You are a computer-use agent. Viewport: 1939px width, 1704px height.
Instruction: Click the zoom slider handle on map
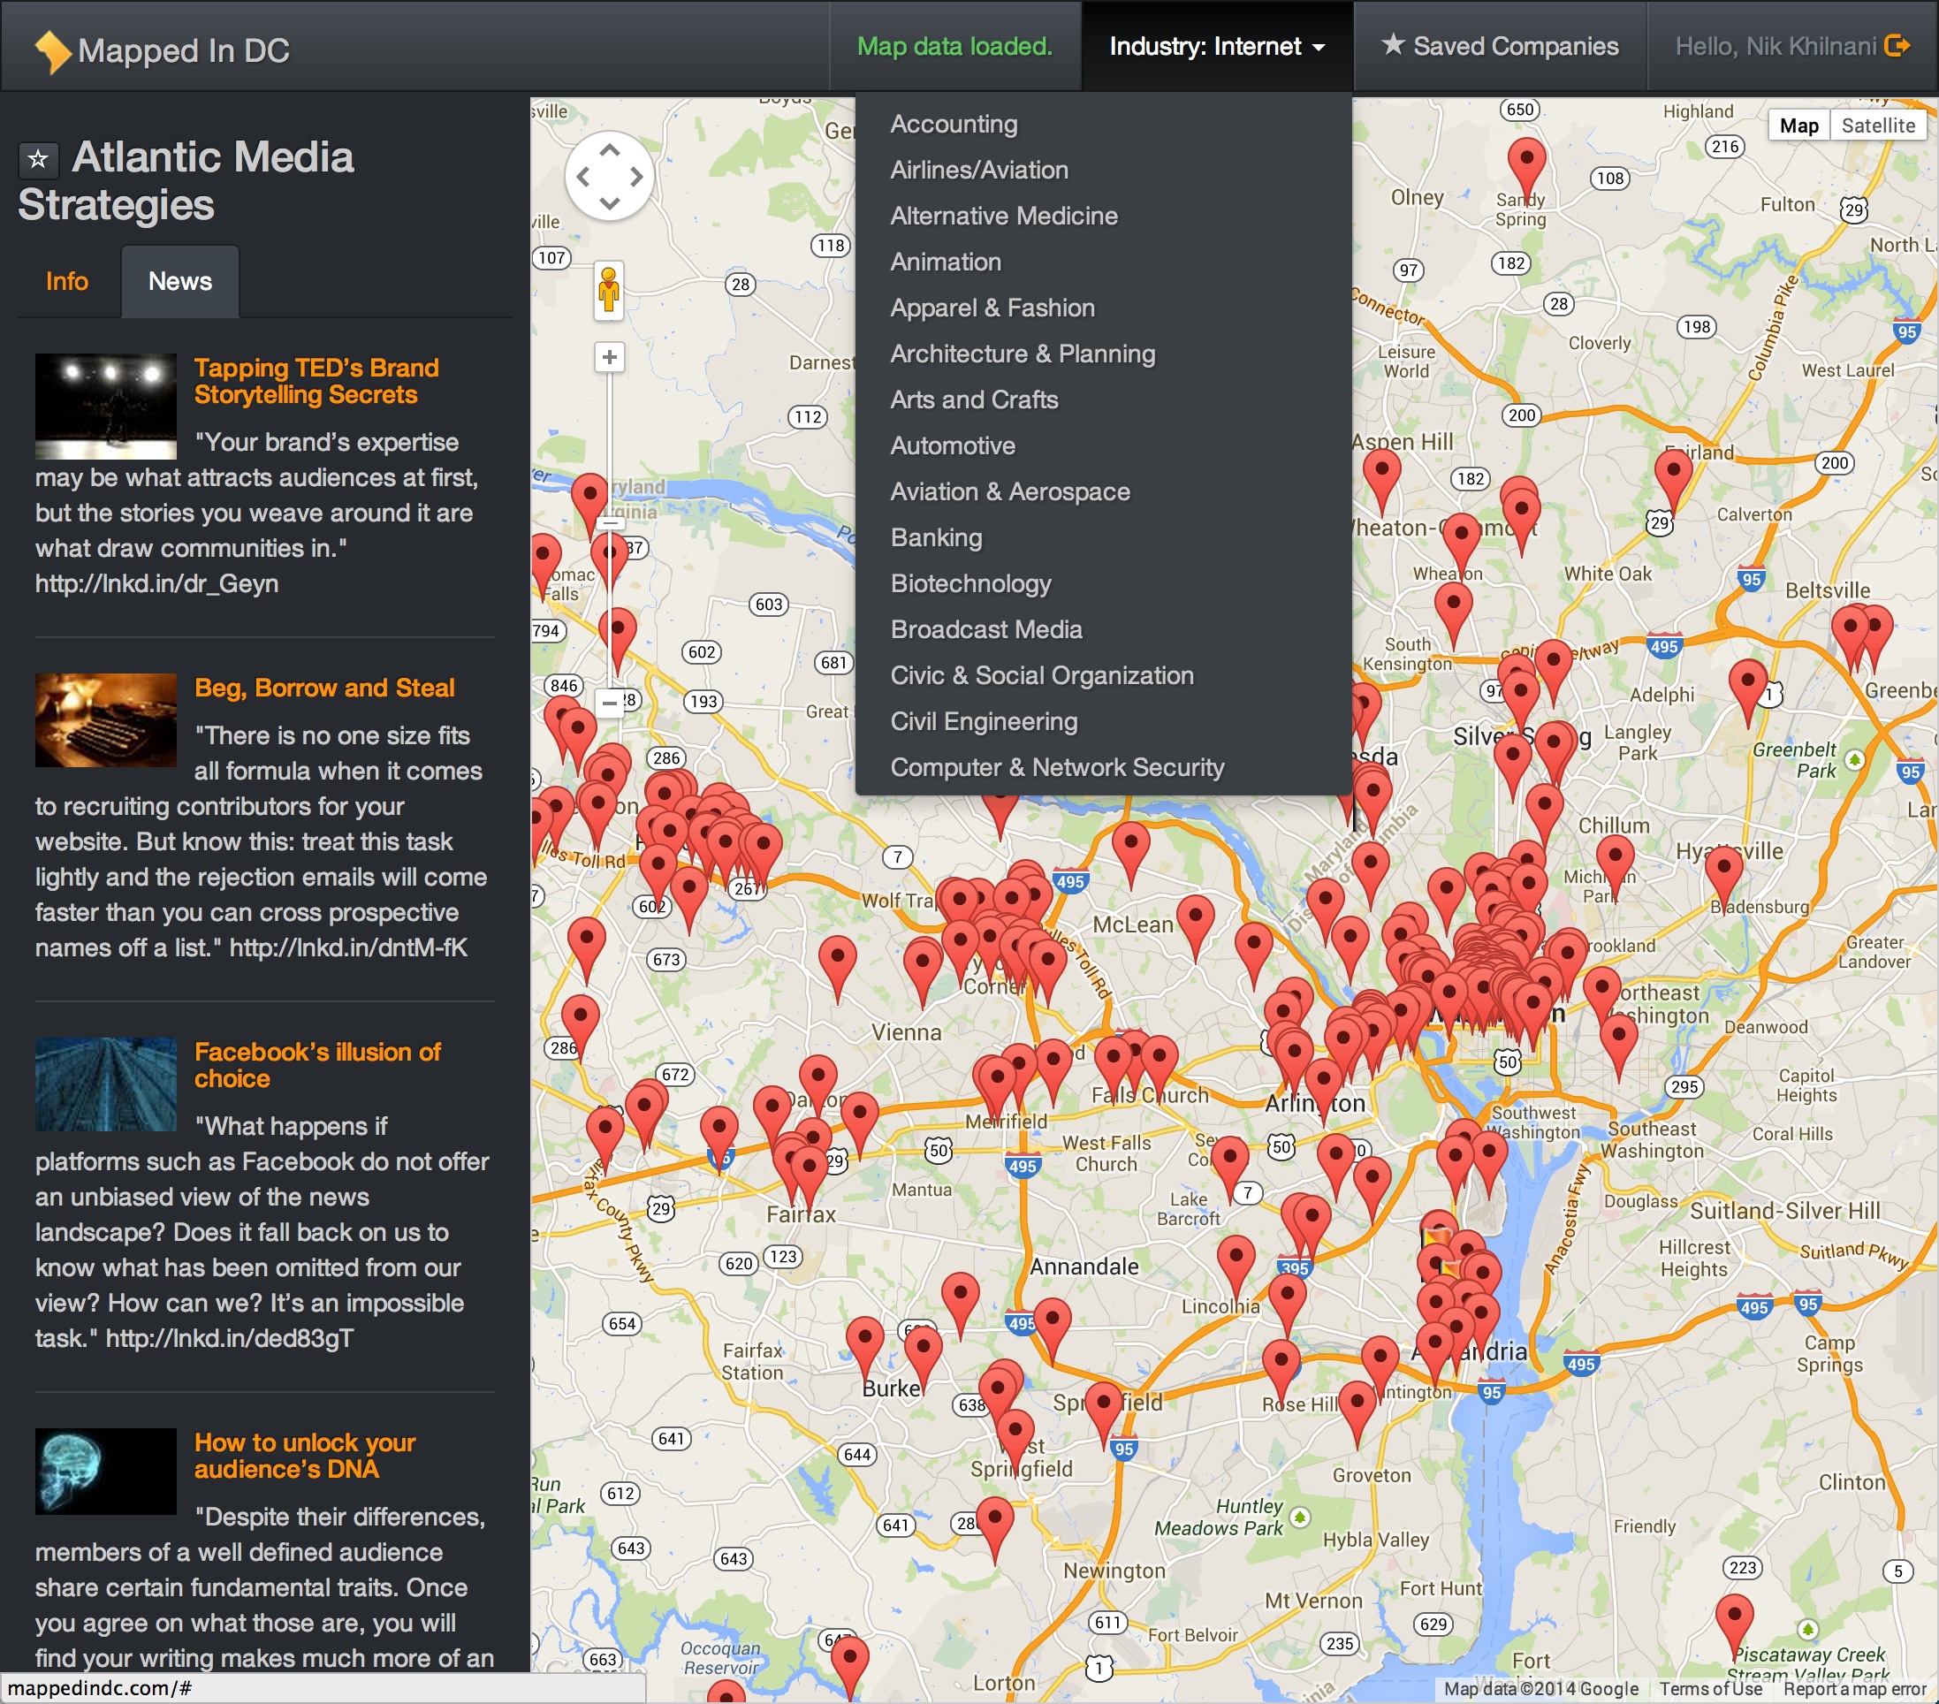click(x=611, y=522)
